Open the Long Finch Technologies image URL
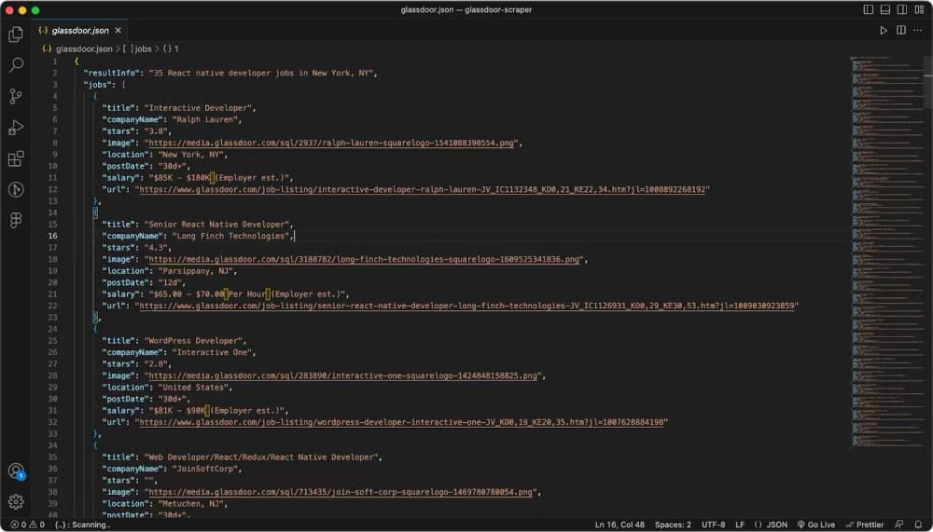 [x=364, y=259]
